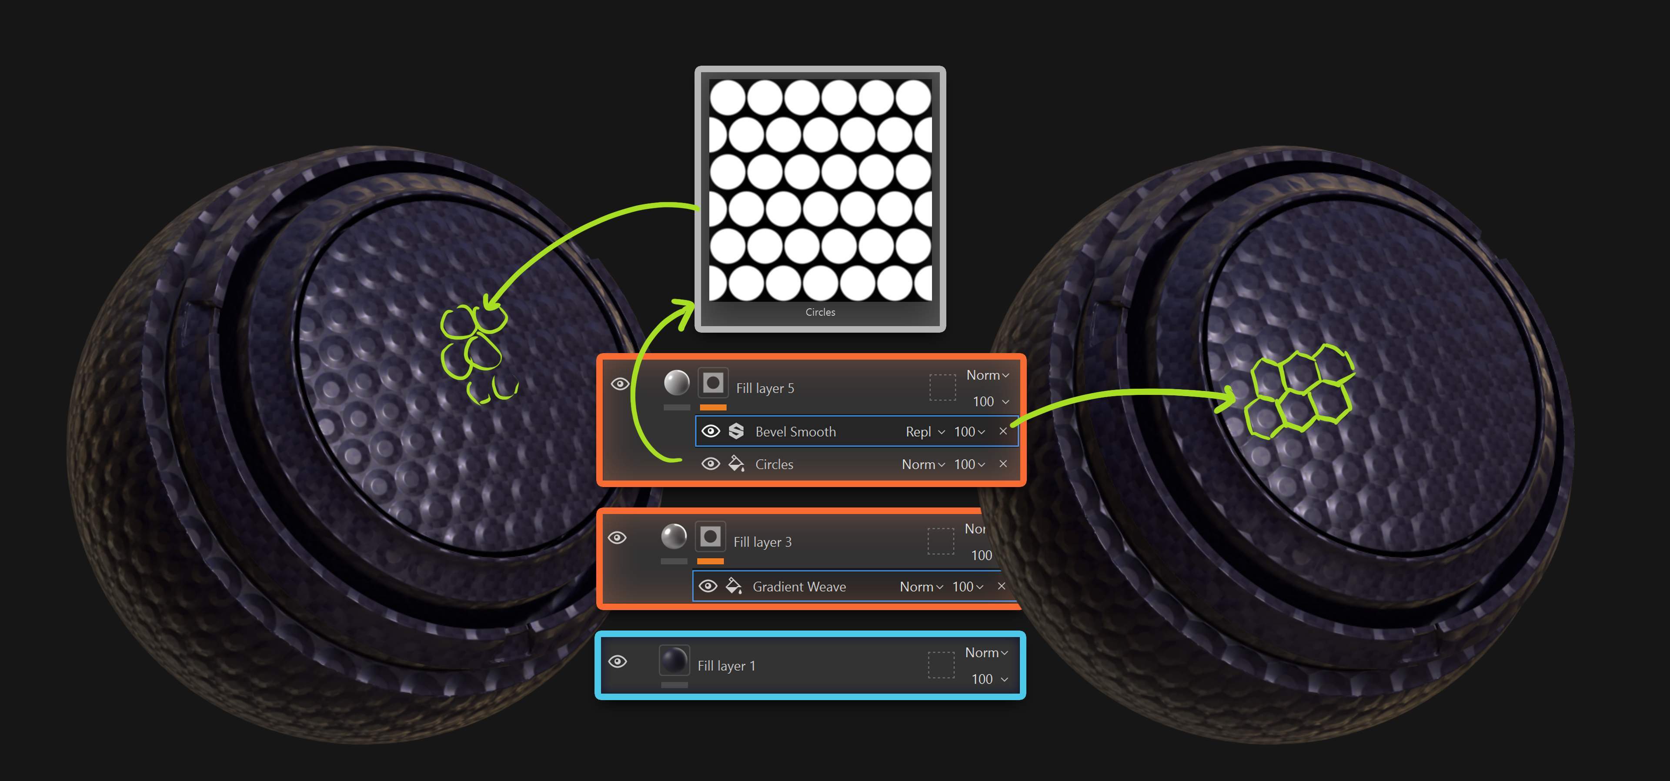Viewport: 1670px width, 781px height.
Task: Hide Fill layer 5 with eye icon
Action: [x=620, y=384]
